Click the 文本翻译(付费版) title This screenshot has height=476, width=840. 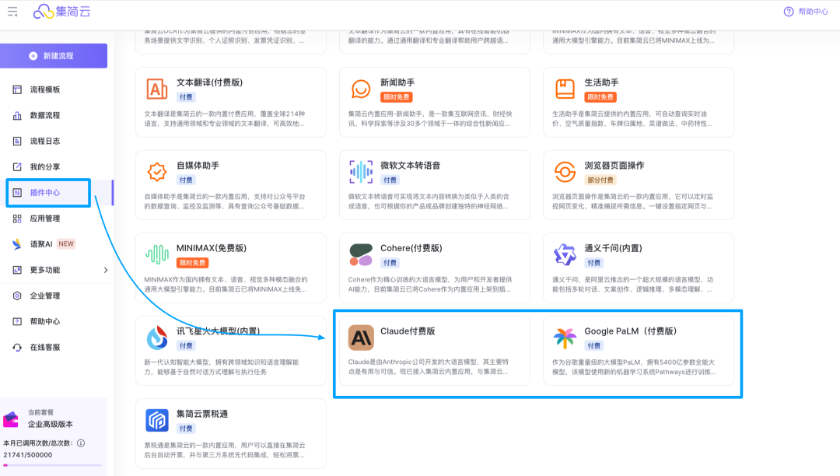tap(209, 82)
